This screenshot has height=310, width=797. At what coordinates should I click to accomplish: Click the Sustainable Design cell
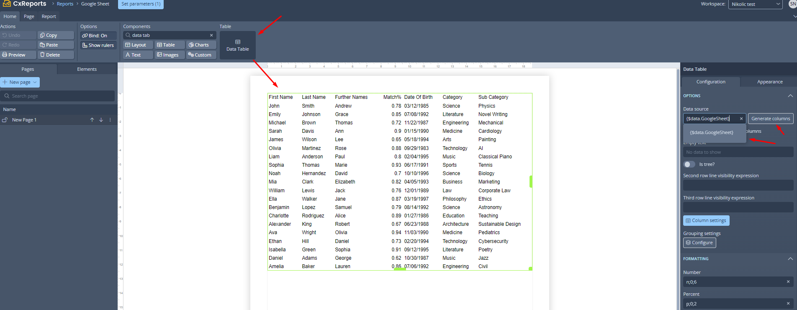pos(499,224)
